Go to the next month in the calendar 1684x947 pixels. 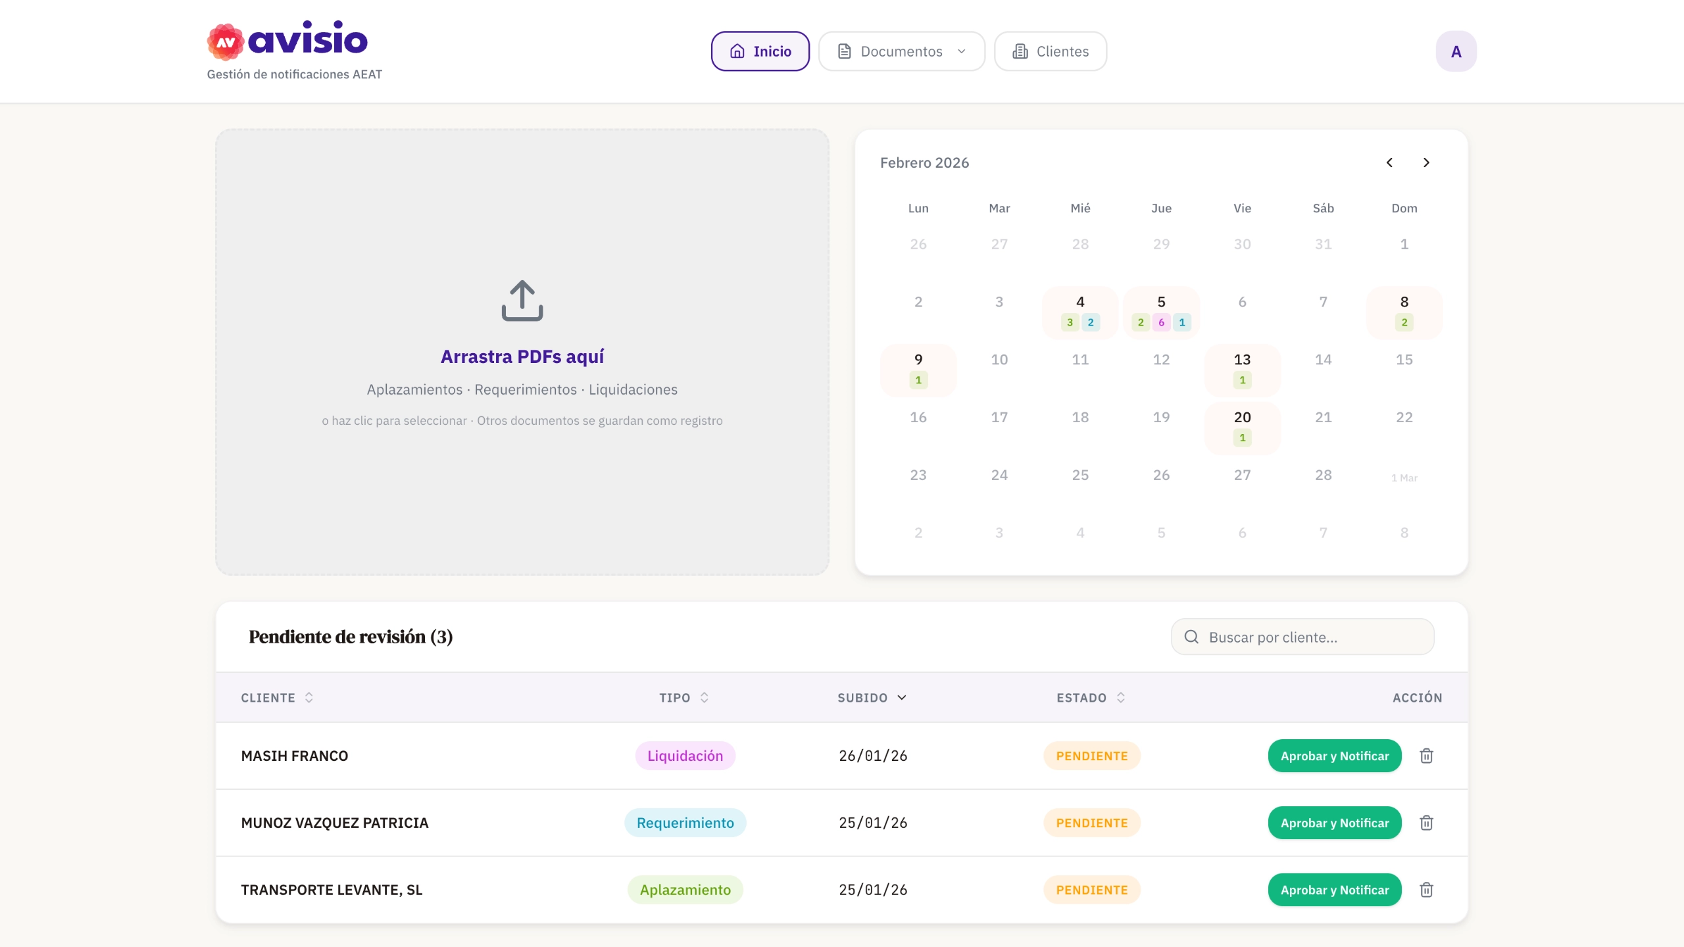click(1426, 162)
